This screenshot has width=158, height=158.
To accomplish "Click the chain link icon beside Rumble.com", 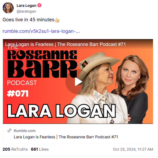I will pos(9,130).
